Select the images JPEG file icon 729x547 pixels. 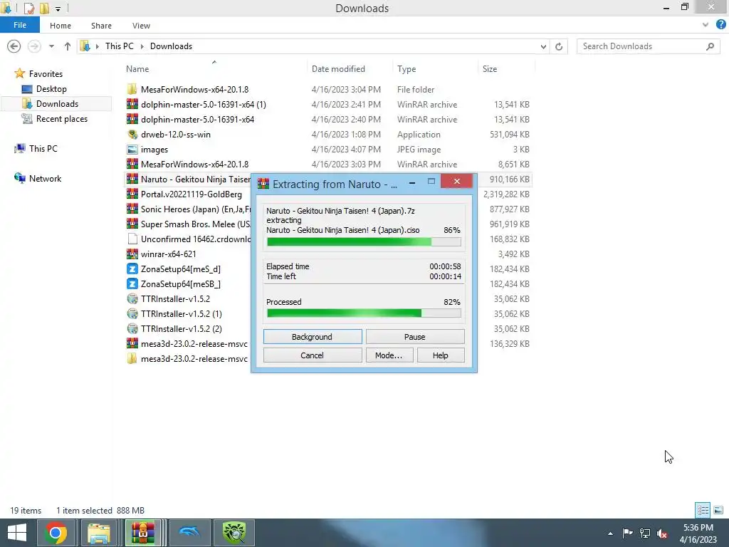tap(132, 150)
